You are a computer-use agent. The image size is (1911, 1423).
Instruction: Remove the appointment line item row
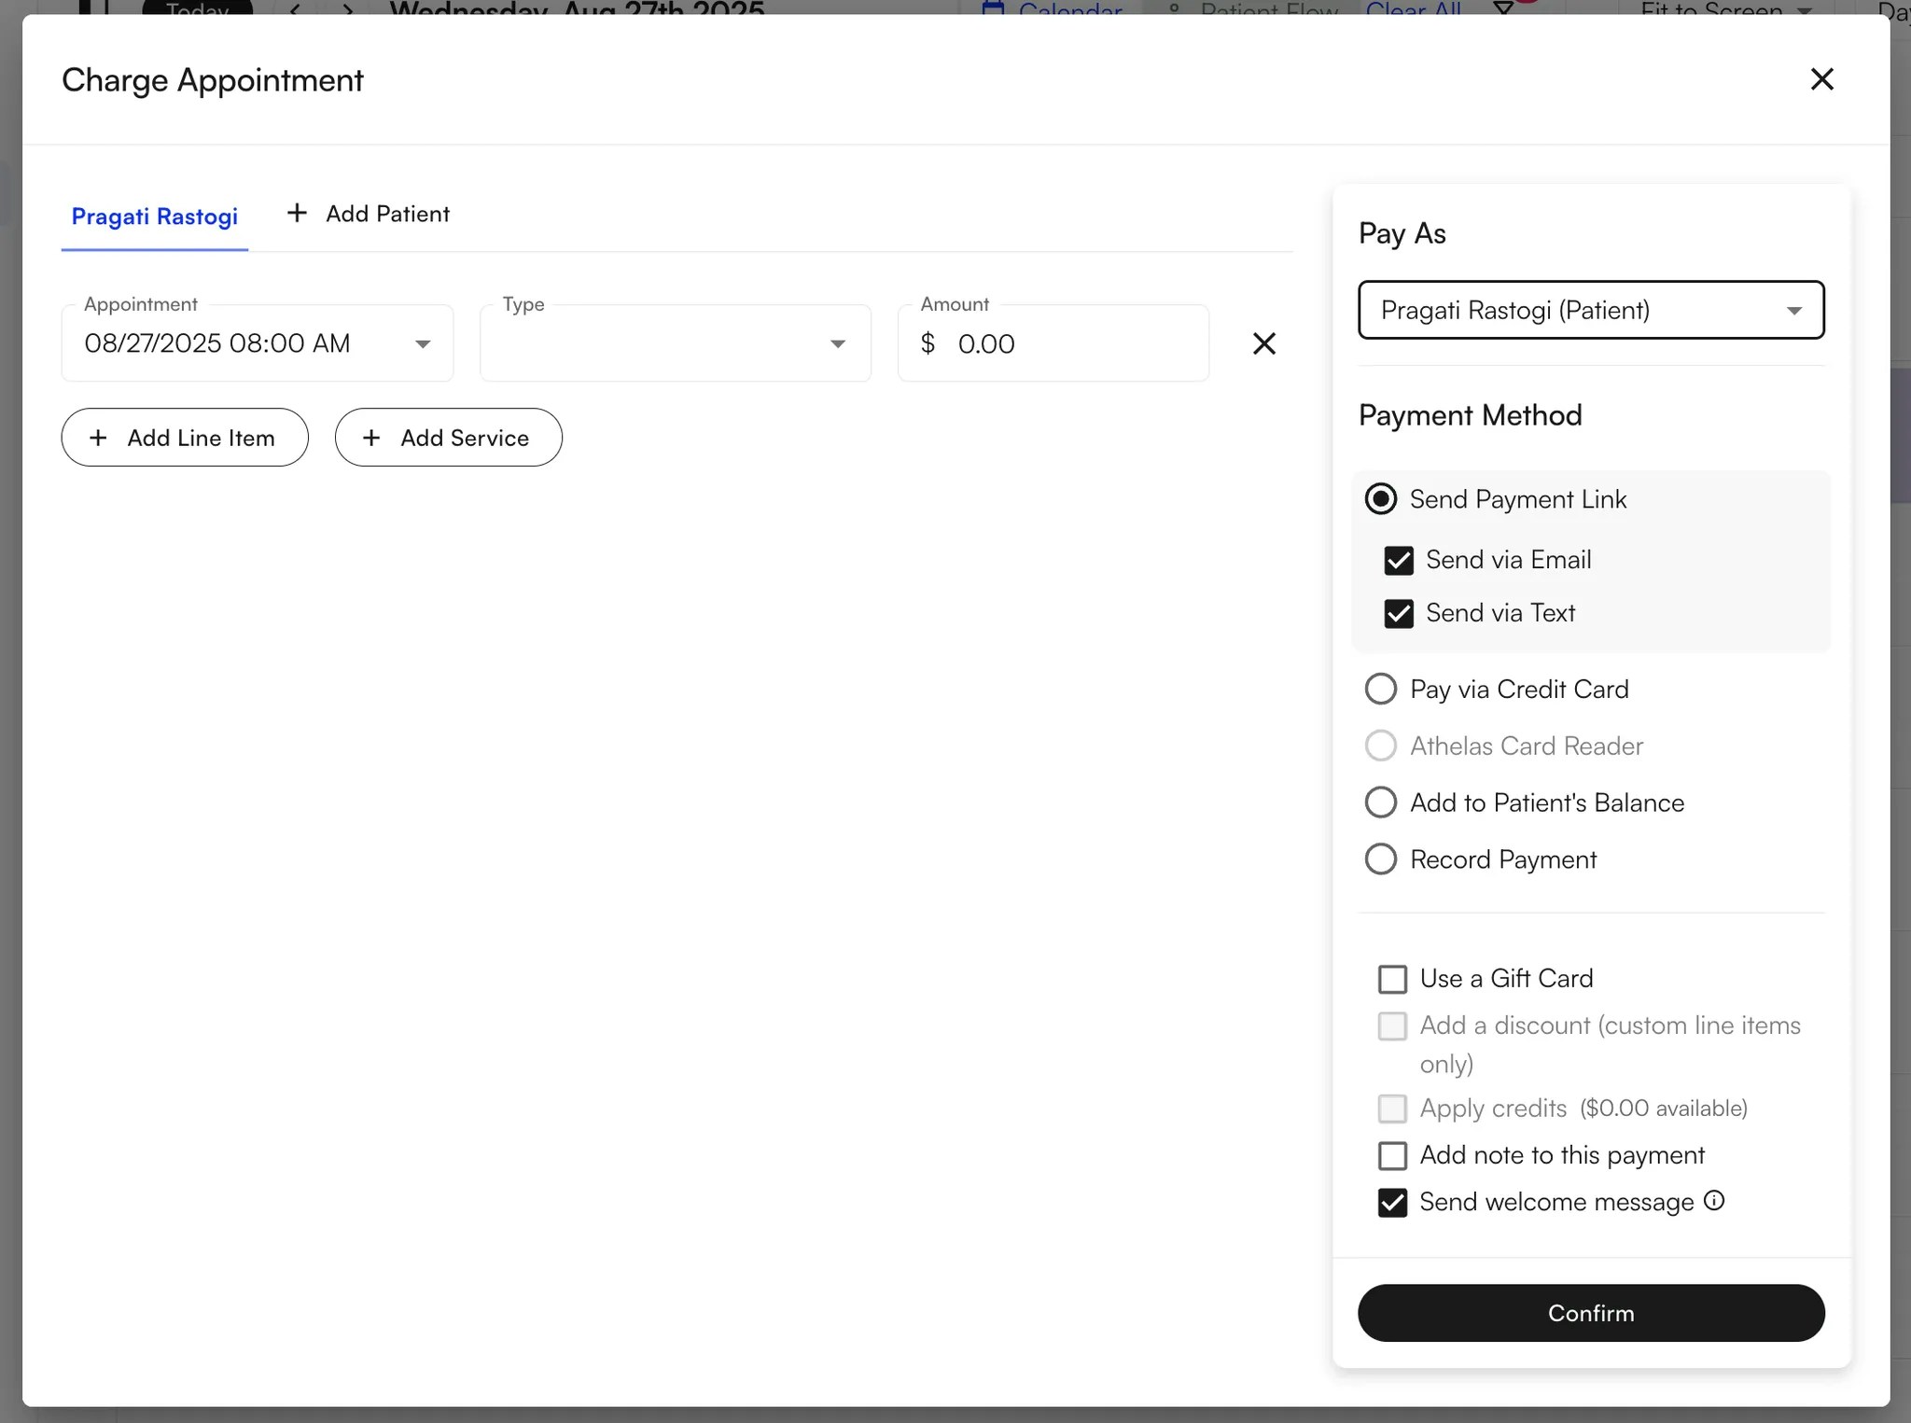(x=1263, y=343)
